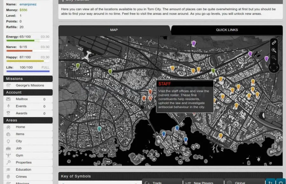Open the emanjonez profile link
The image size is (286, 184).
(28, 4)
